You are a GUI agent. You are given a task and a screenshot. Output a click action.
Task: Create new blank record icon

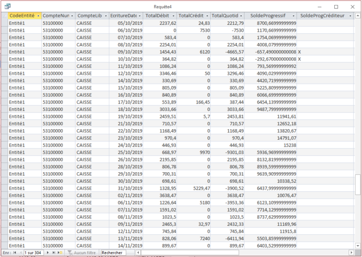click(x=60, y=253)
